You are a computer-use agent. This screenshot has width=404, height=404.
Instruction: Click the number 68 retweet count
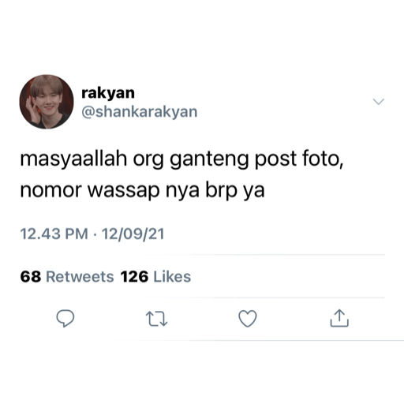[x=31, y=277]
